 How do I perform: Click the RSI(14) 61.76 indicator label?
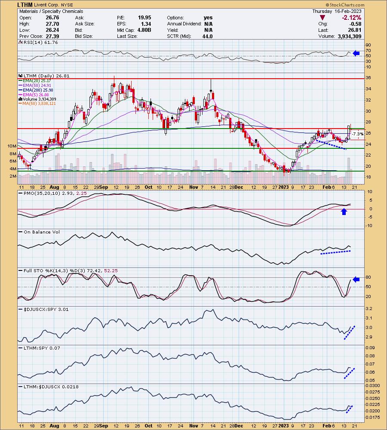tap(40, 42)
